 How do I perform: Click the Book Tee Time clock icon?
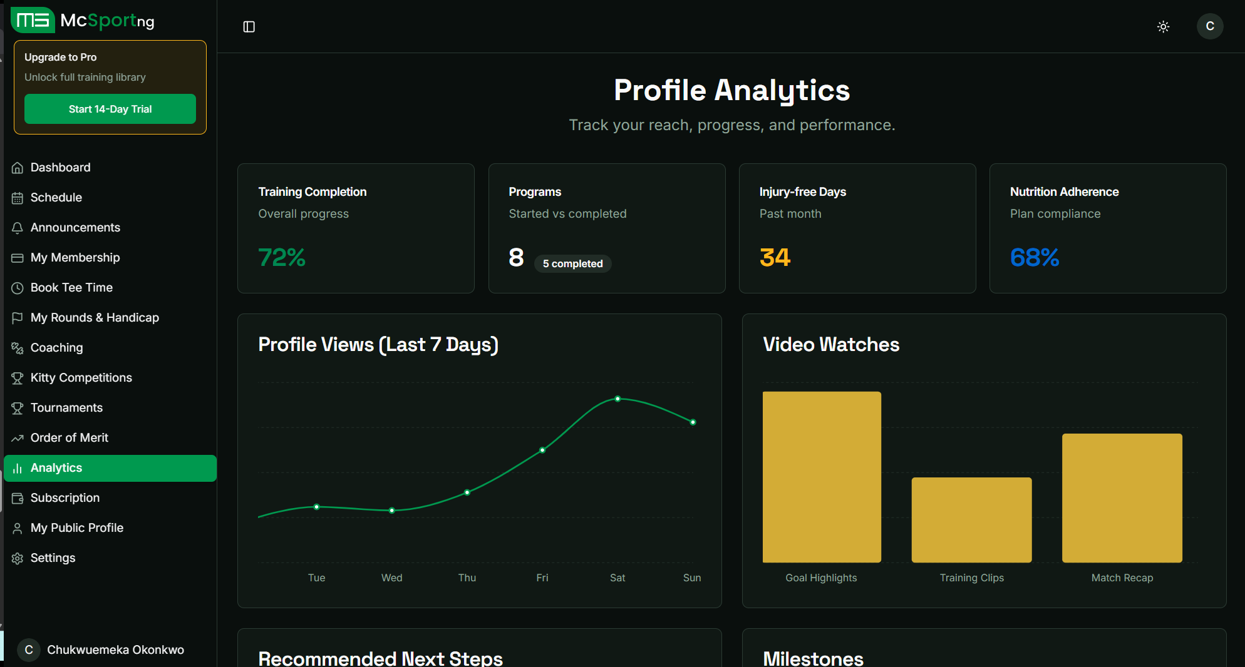tap(18, 288)
